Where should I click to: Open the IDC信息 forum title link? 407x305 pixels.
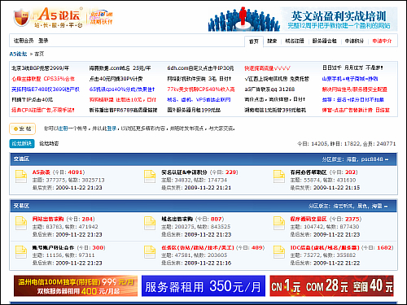click(325, 247)
